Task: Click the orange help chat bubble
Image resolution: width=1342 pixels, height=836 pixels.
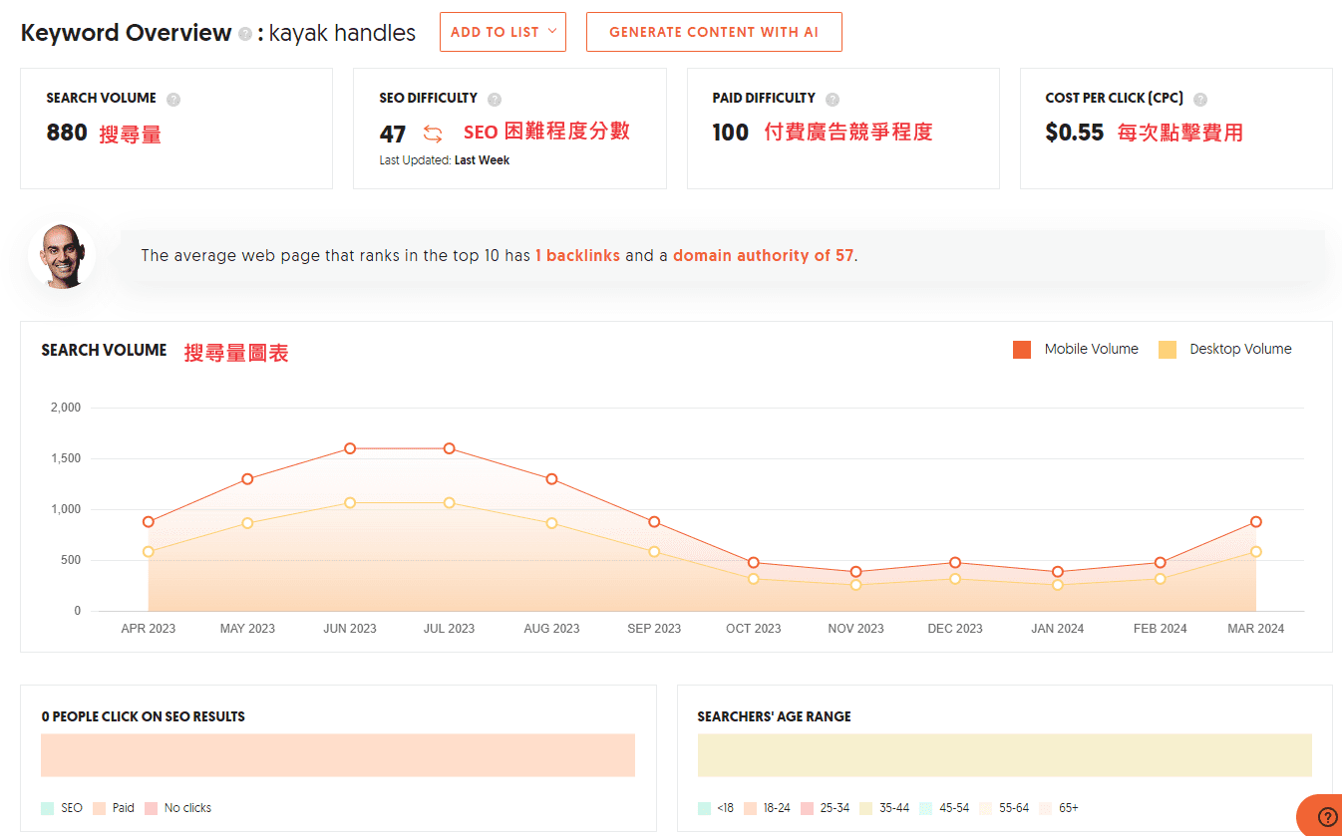Action: 1319,815
